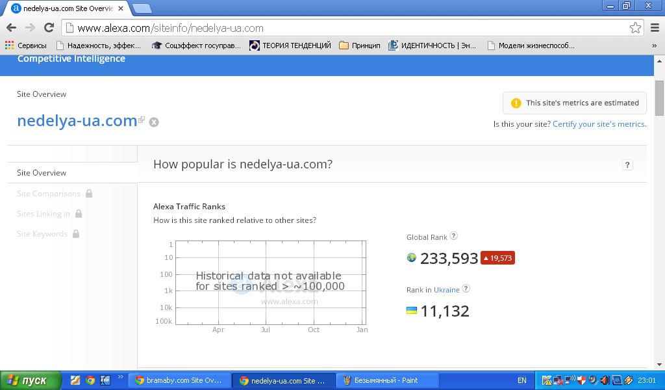
Task: Select locked Site Keywords item
Action: pos(42,234)
